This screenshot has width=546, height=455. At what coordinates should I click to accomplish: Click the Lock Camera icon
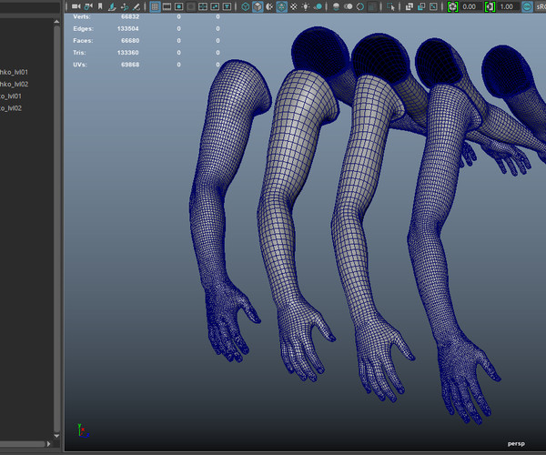point(87,6)
